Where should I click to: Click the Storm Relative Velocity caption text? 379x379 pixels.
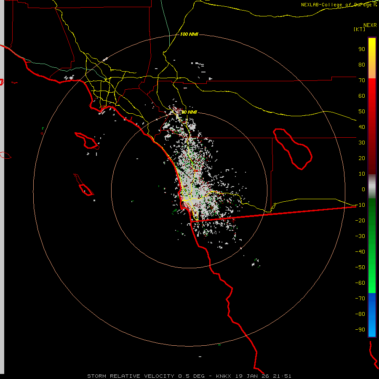[x=189, y=376]
